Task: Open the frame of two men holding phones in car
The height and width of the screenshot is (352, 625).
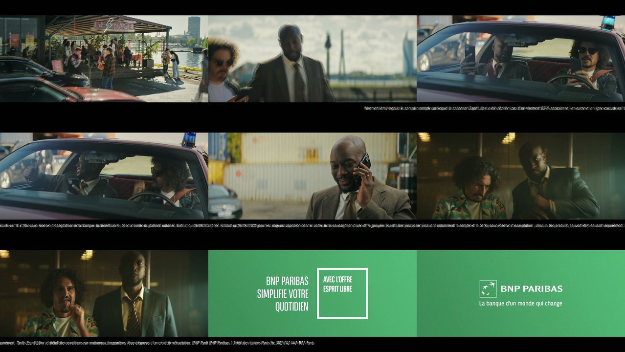Action: point(521,59)
